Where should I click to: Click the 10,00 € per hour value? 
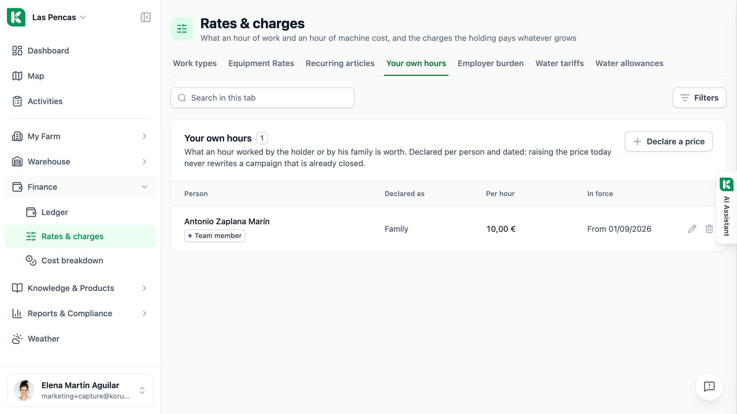(x=501, y=229)
